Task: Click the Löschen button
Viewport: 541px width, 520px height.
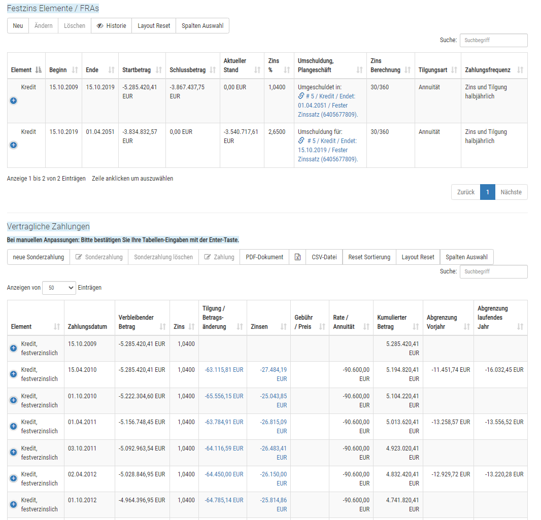Action: [x=75, y=26]
